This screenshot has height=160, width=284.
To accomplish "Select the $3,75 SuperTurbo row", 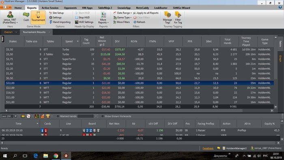I will click(x=139, y=59).
